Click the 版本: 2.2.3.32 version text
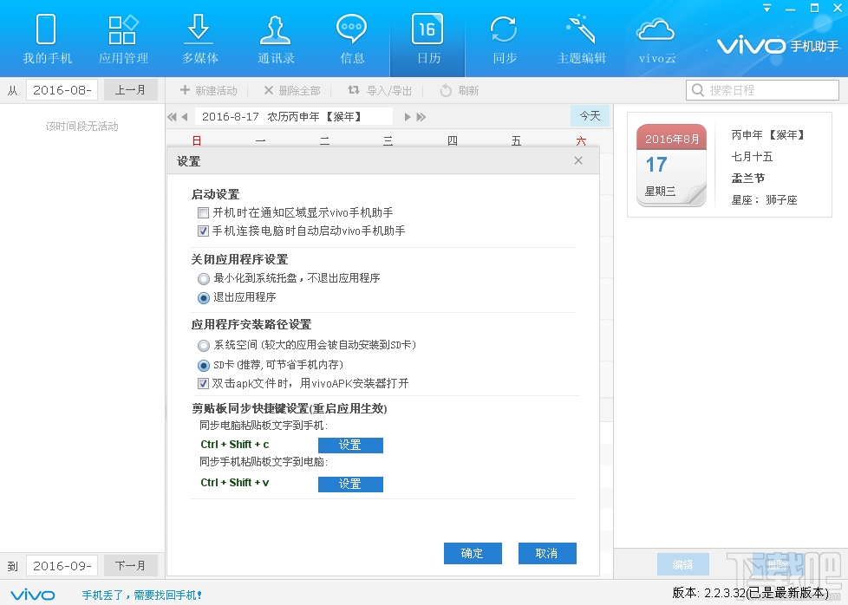Screen dimensions: 848x605 tap(750, 593)
